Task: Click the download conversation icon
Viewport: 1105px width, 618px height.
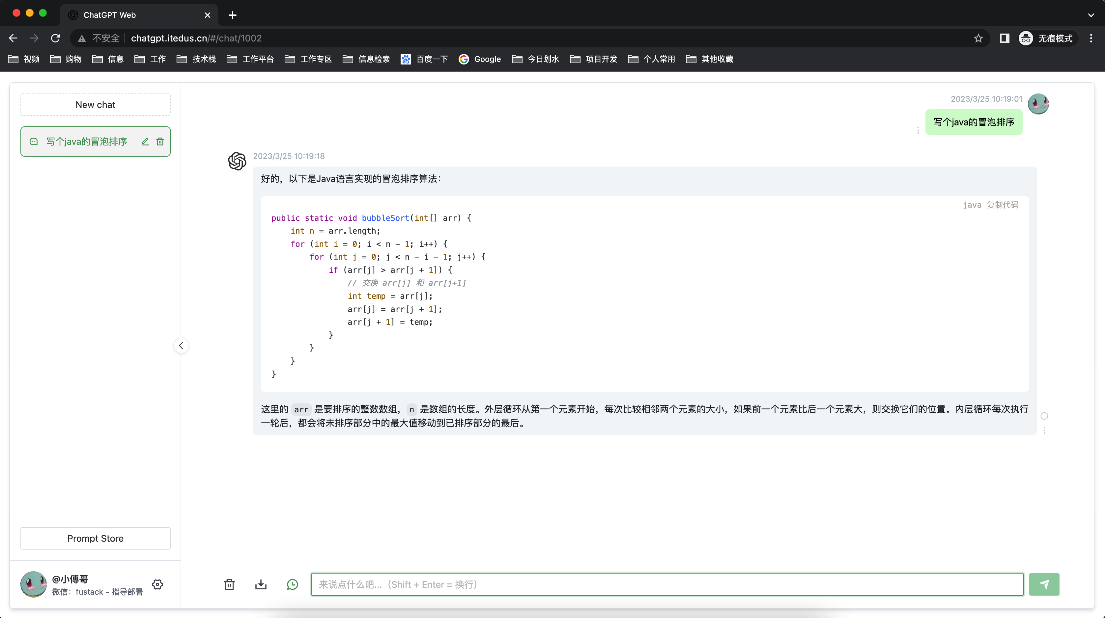Action: (260, 584)
